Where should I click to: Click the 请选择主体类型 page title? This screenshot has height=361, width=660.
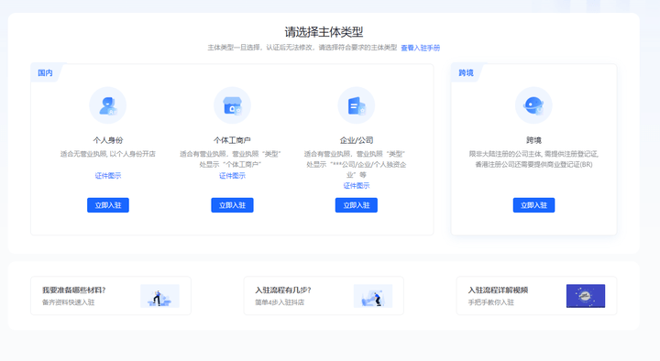click(324, 32)
